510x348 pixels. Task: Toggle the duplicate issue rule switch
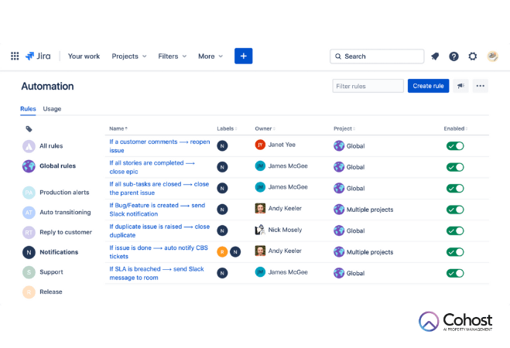click(x=455, y=230)
